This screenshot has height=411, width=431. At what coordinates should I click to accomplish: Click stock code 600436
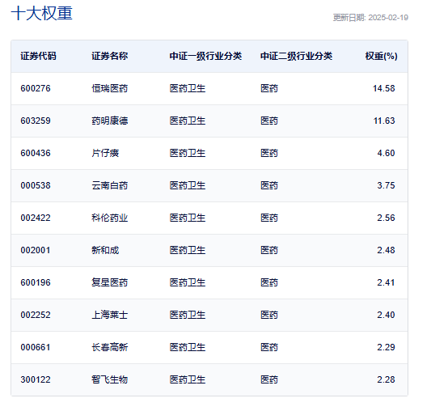[36, 153]
